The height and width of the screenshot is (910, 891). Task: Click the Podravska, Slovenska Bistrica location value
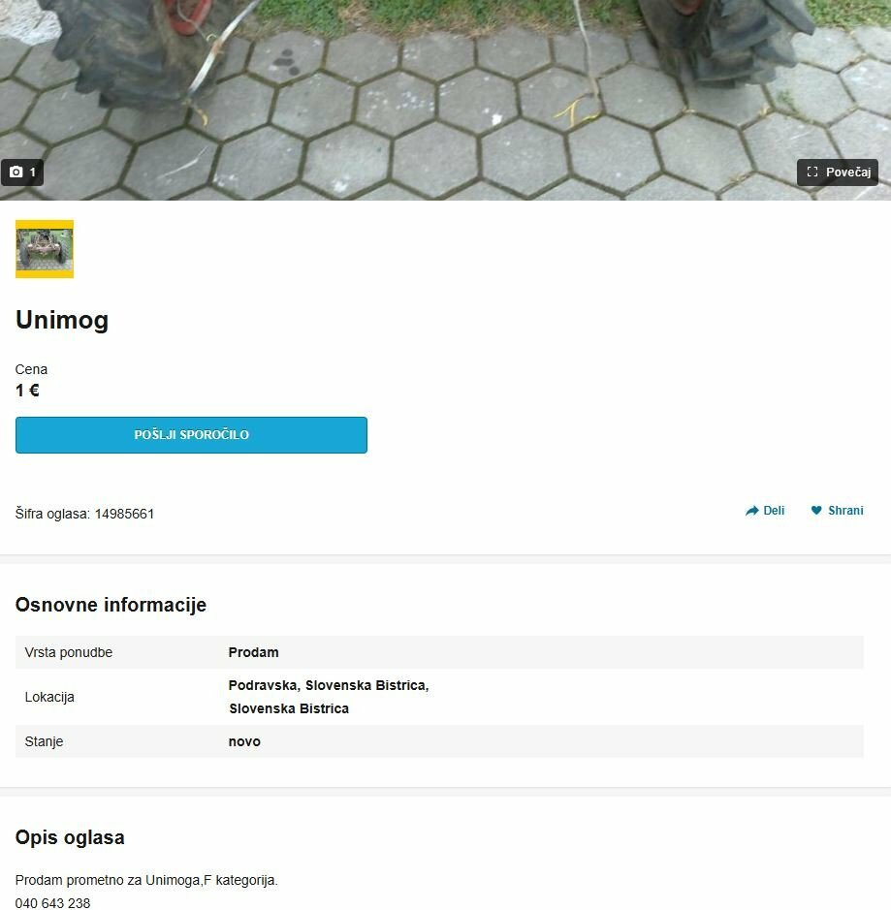tap(329, 697)
